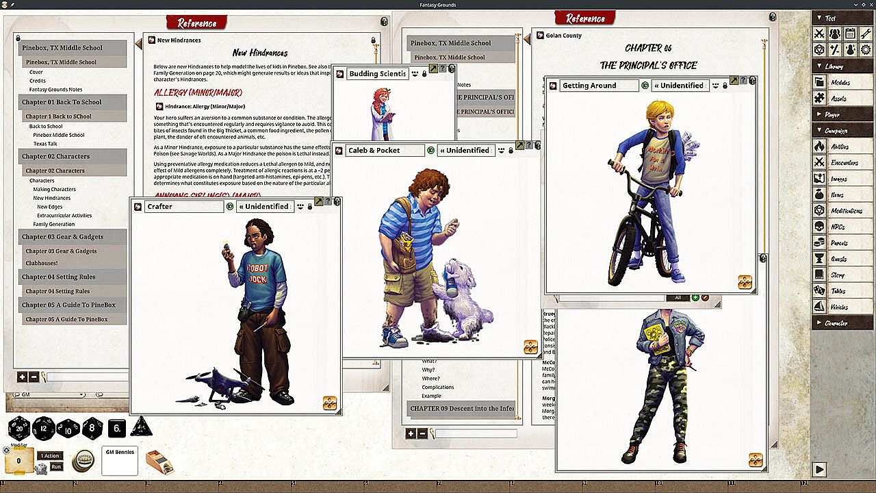Click the Modifier value box

click(x=18, y=461)
